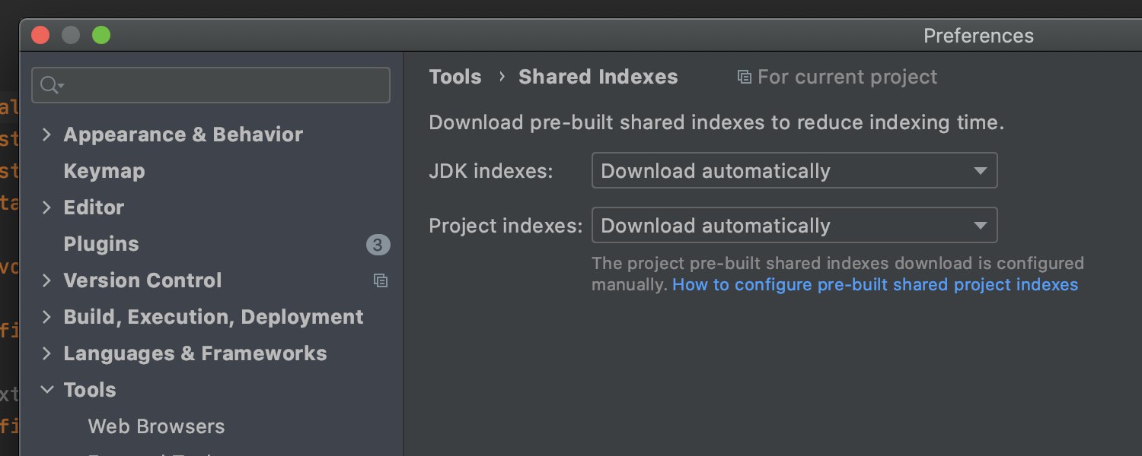This screenshot has height=456, width=1142.
Task: Select Keymap in the settings tree
Action: (104, 171)
